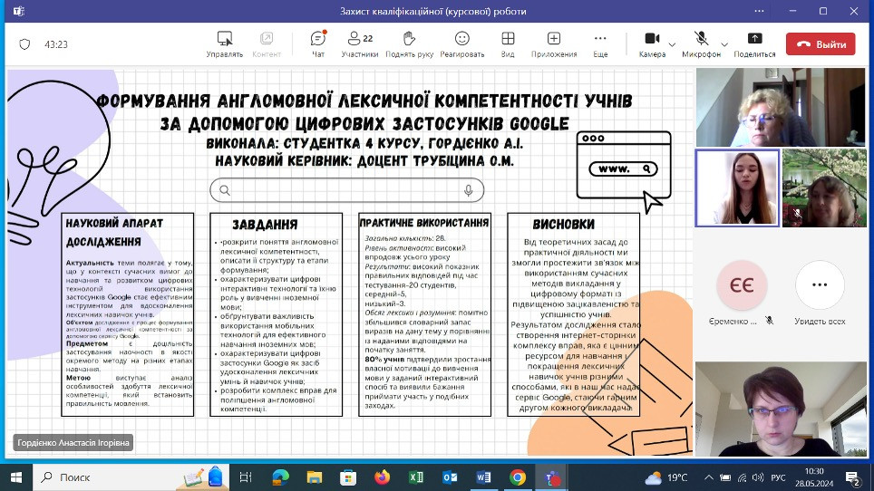The image size is (874, 491).
Task: Open the clock showing 10:30 28.05.2024
Action: (x=814, y=477)
